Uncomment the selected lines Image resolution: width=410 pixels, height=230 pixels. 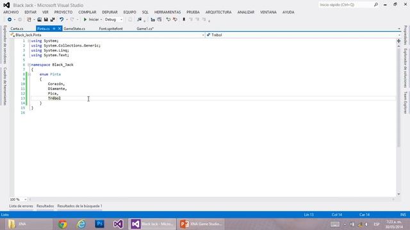pos(175,20)
